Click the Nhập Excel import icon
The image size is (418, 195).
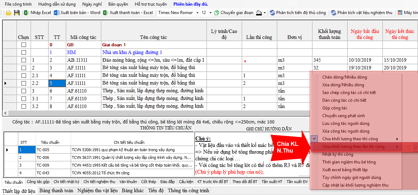click(26, 13)
